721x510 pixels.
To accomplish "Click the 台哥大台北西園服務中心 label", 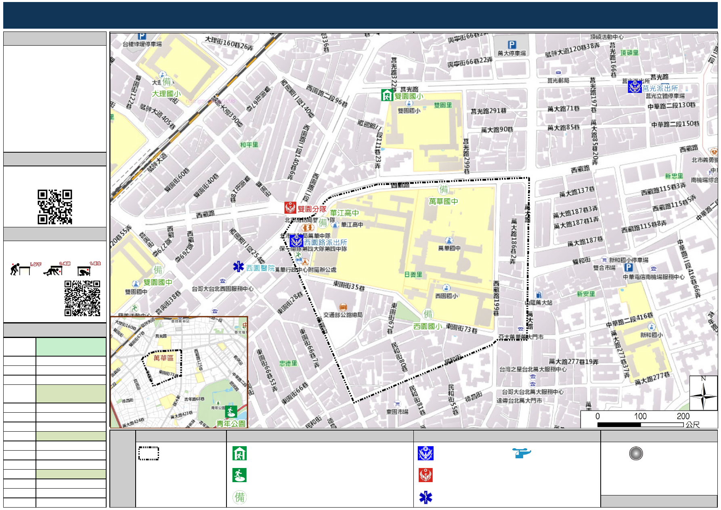I will click(x=223, y=289).
